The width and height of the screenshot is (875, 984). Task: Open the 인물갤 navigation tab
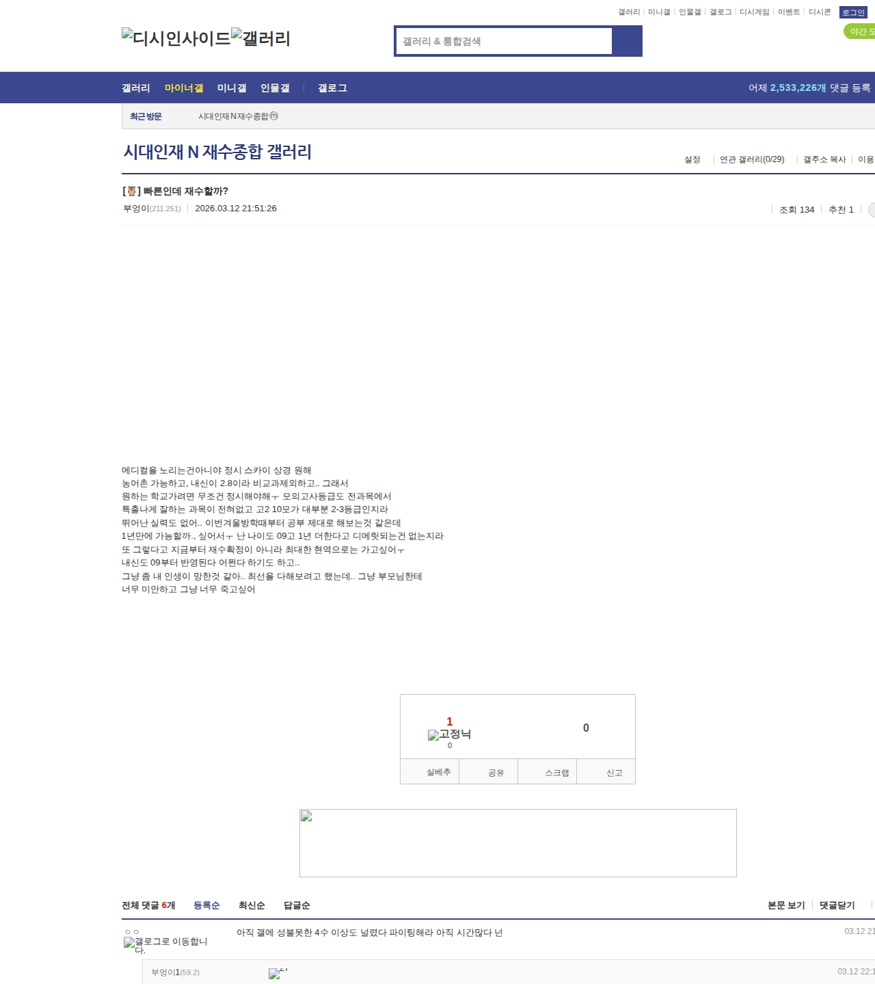point(275,88)
